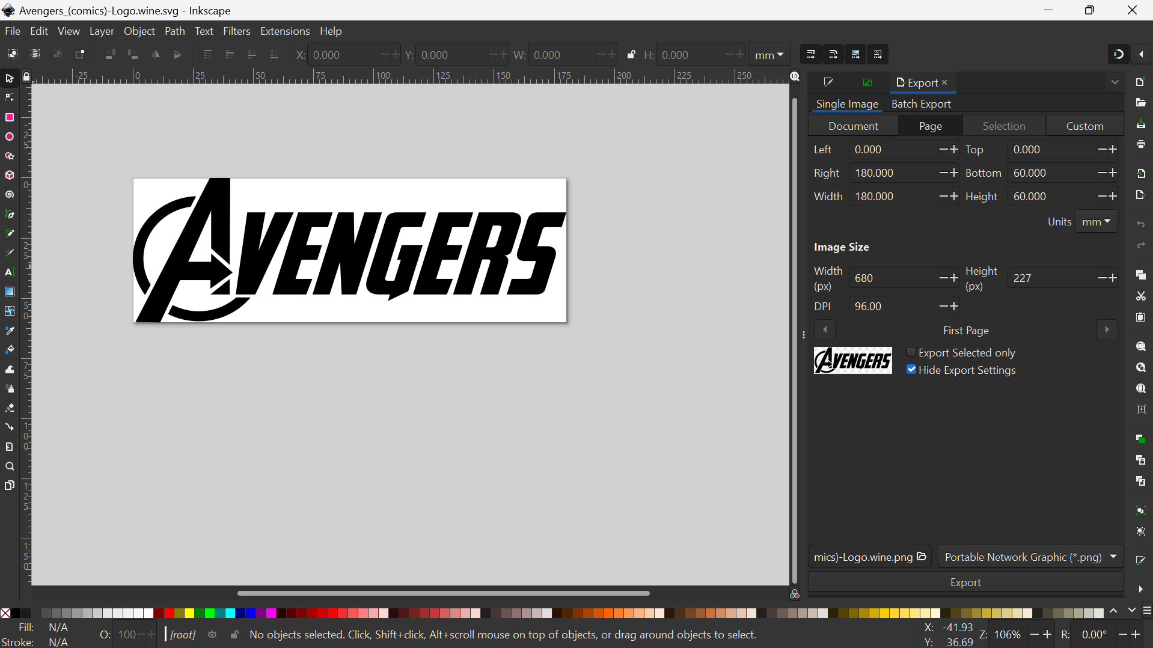Click Raise selection to top icon
1153x648 pixels.
[207, 54]
